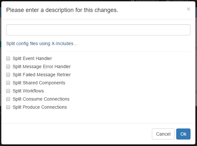Click the 'Split Workflows' label text
Viewport: 197px width, 146px height.
(x=28, y=91)
